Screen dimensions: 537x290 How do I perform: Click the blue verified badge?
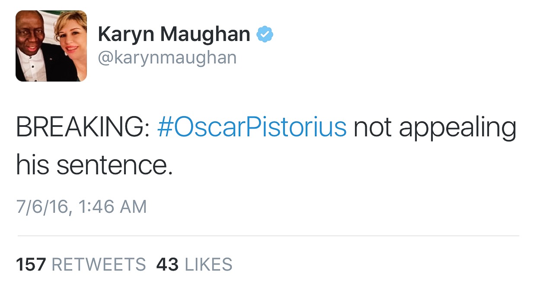pos(265,34)
